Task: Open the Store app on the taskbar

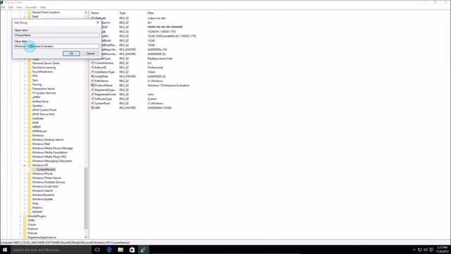Action: (132, 250)
